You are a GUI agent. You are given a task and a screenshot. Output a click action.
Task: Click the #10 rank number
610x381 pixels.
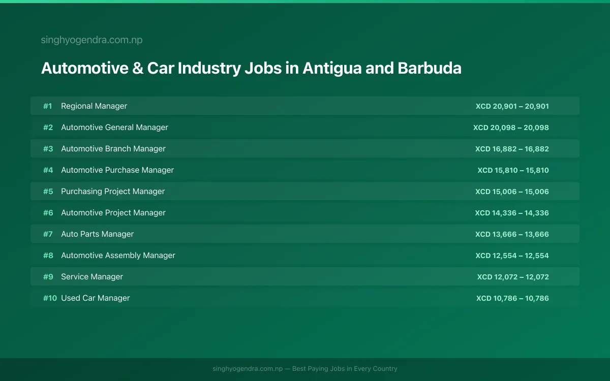coord(50,298)
